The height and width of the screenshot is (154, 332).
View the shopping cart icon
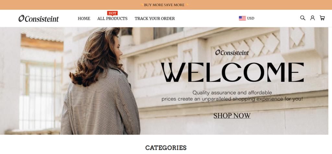point(322,18)
